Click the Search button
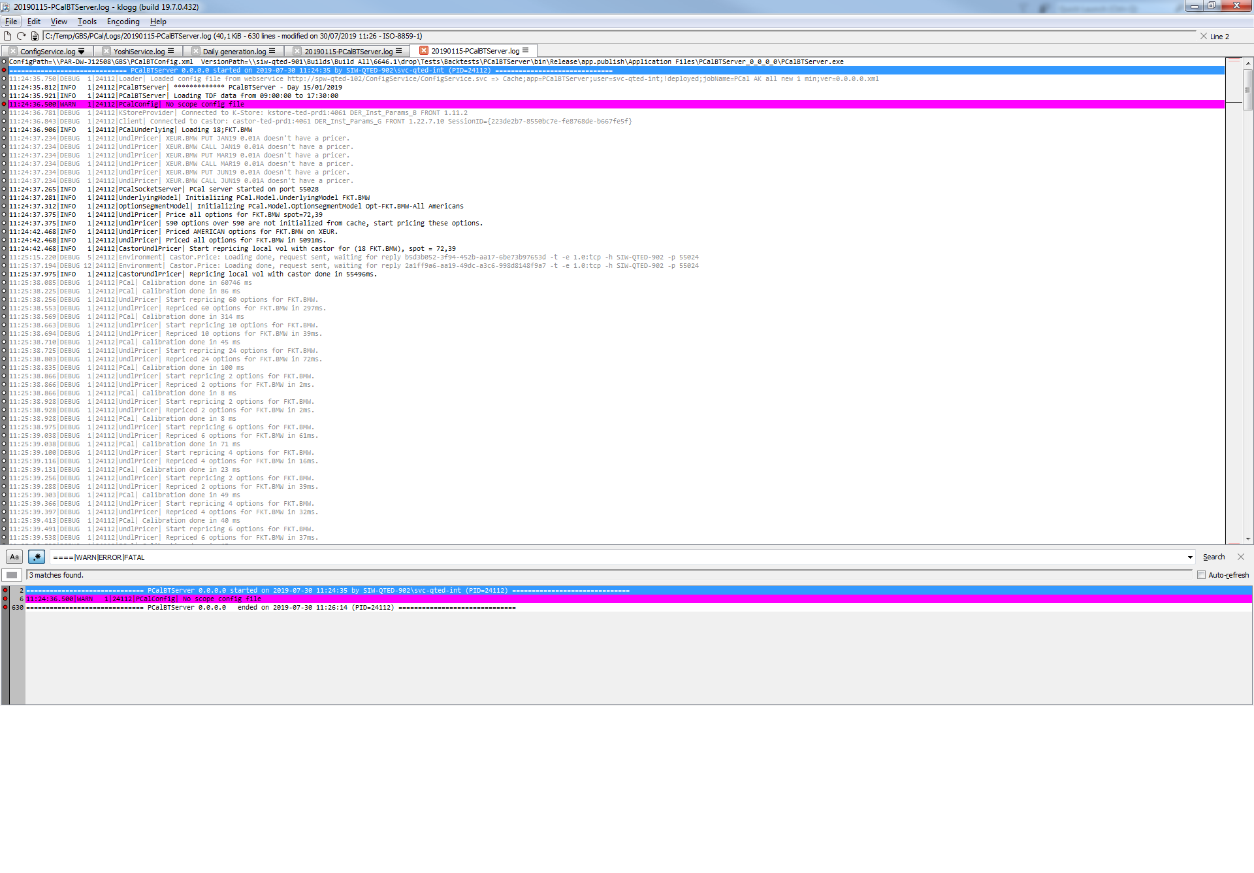 tap(1214, 557)
